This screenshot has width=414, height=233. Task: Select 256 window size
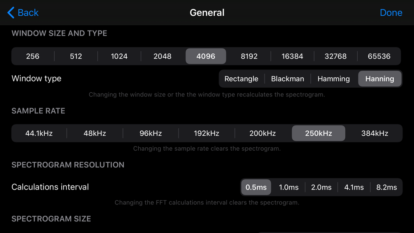click(33, 56)
